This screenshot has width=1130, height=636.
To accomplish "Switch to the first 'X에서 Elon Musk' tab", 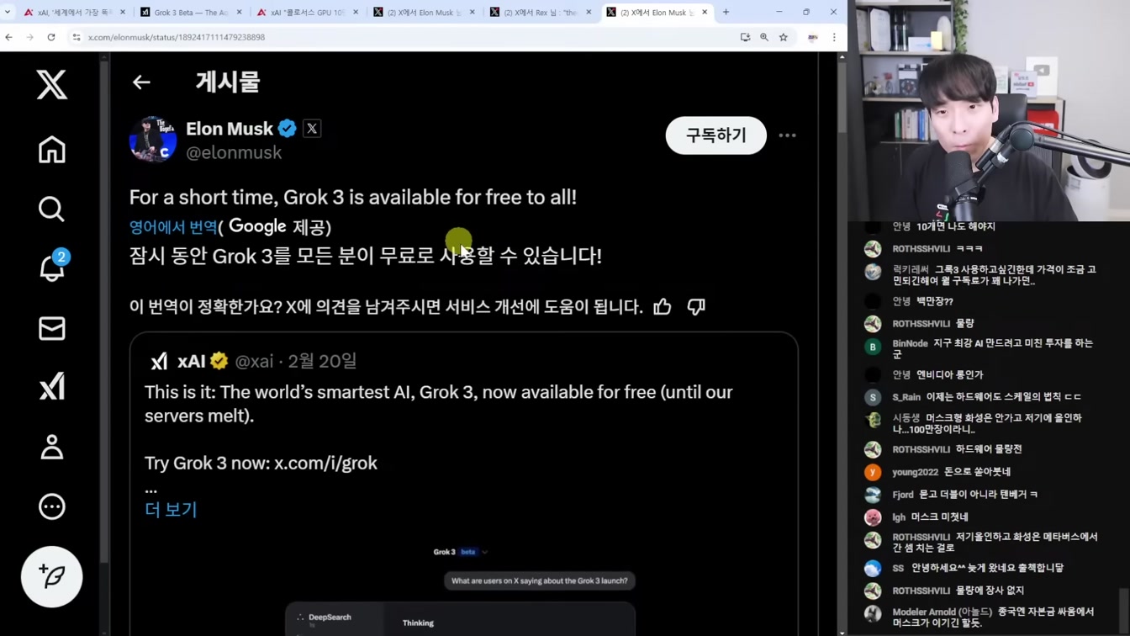I will click(425, 12).
